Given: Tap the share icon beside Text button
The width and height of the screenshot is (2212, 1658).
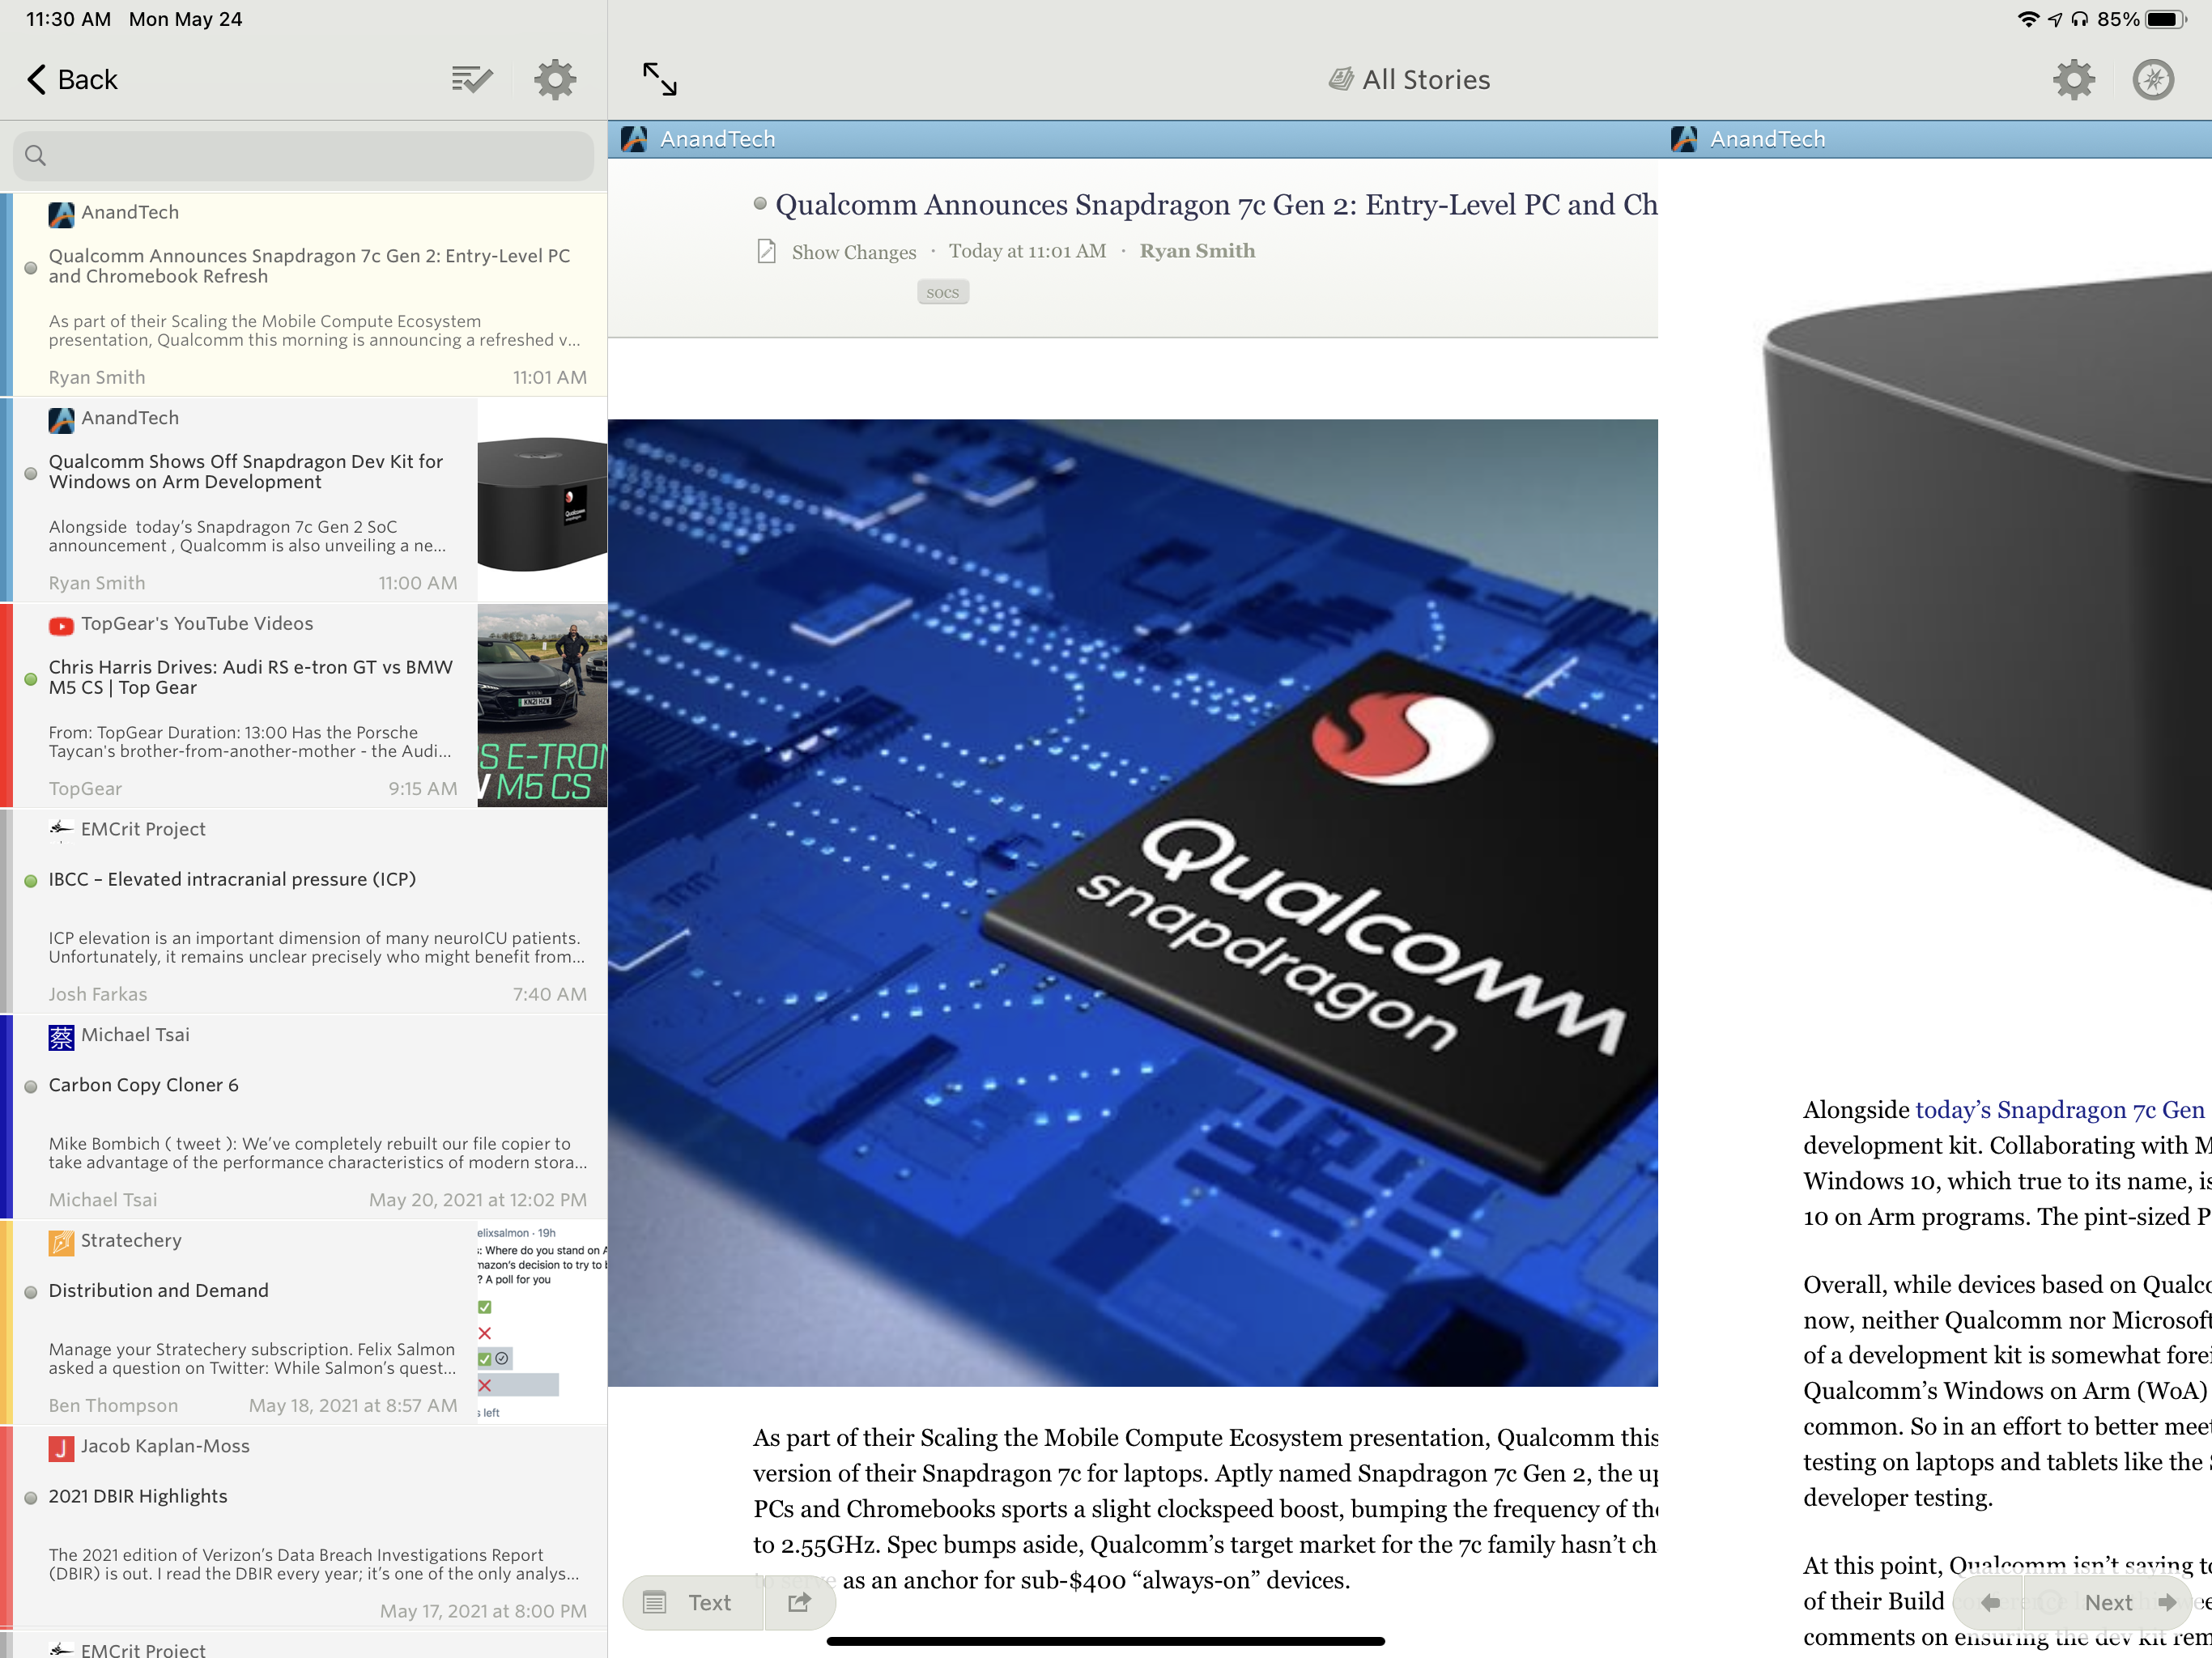Looking at the screenshot, I should (799, 1602).
